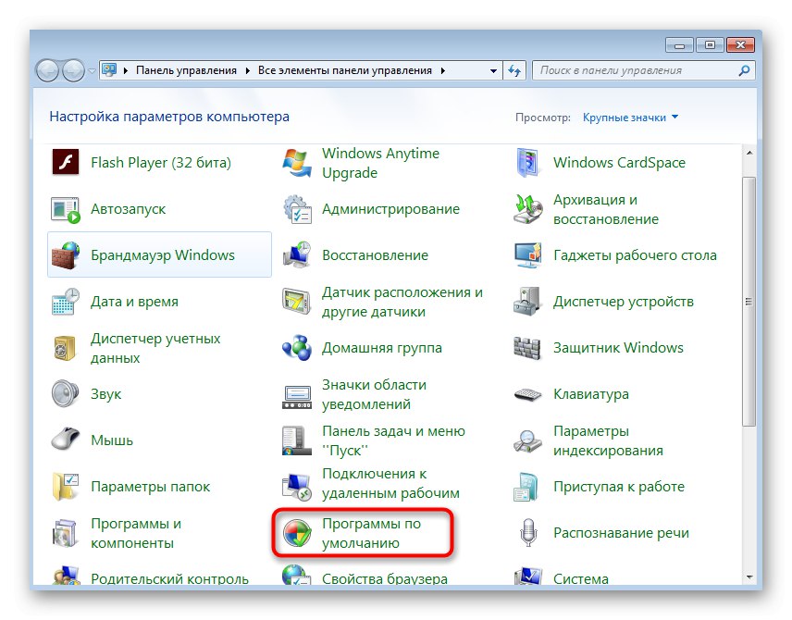Open the Дата и время calendar icon
This screenshot has height=620, width=792.
pos(66,302)
